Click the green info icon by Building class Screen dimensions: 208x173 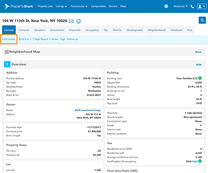pyautogui.click(x=200, y=78)
